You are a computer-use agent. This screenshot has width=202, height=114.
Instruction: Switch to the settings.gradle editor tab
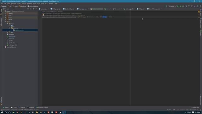129,9
